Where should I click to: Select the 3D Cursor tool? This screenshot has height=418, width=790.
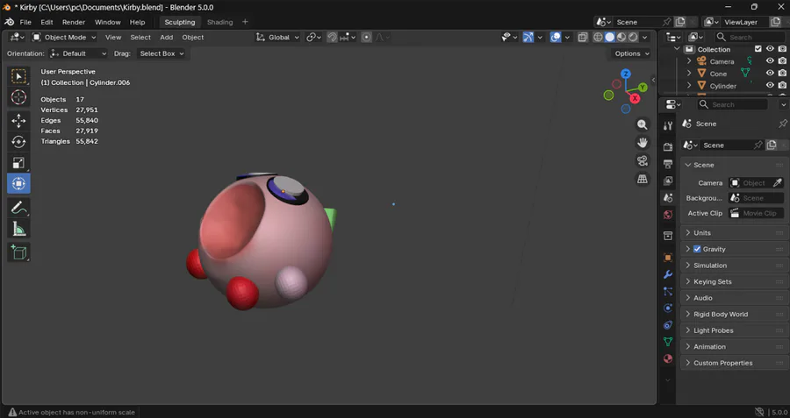click(x=18, y=97)
